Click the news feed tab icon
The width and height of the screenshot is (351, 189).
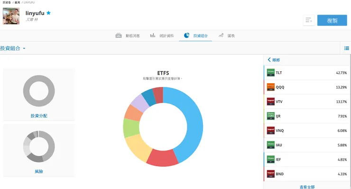[x=119, y=35]
